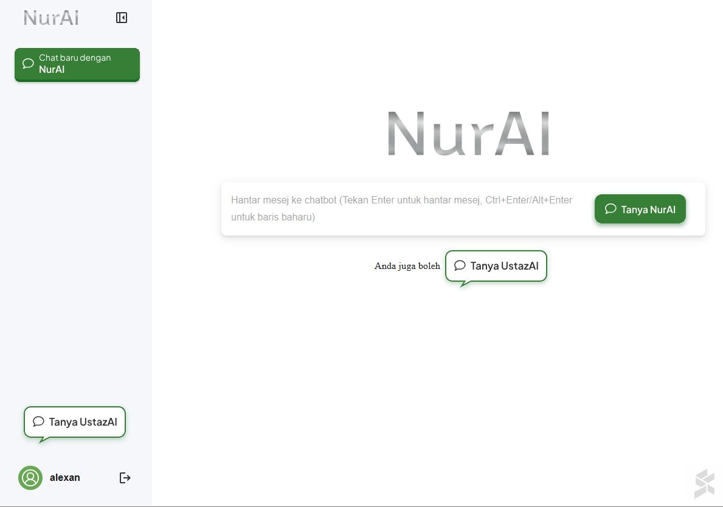Click the chat bubble icon on Tanya NurAI
The width and height of the screenshot is (723, 507).
pos(611,209)
